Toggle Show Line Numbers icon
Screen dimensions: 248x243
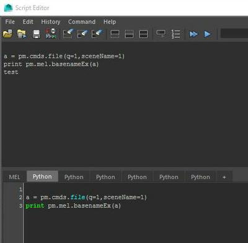(175, 34)
